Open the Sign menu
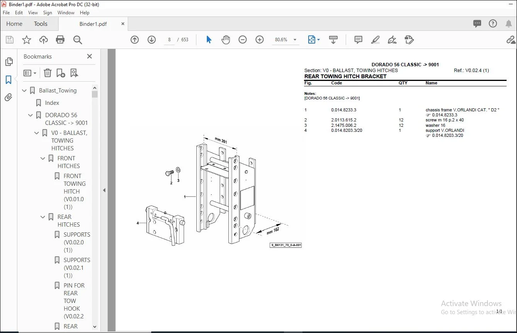Viewport: 517px width, 333px height. coord(48,13)
